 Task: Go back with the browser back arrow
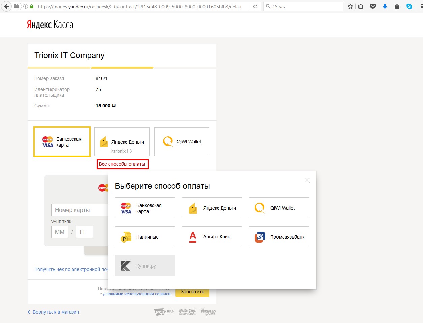click(x=6, y=6)
